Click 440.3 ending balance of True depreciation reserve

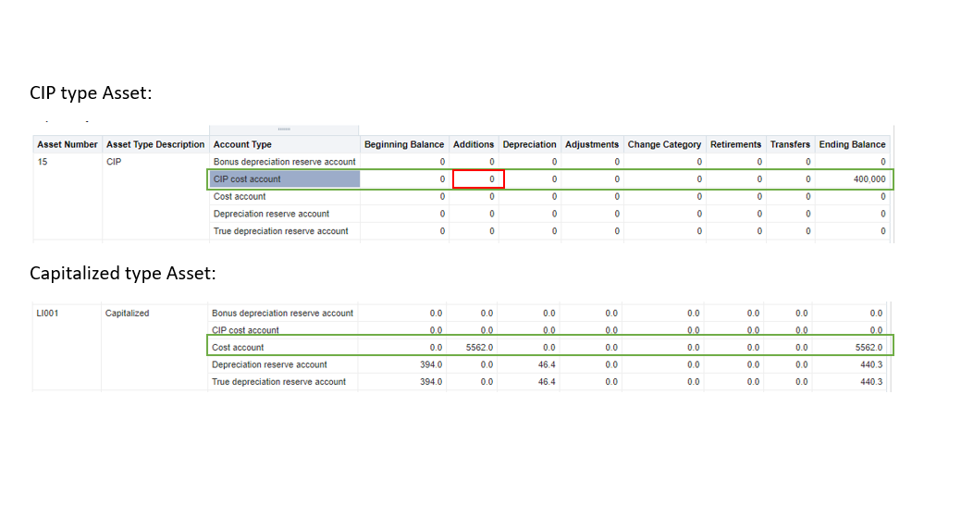(871, 382)
